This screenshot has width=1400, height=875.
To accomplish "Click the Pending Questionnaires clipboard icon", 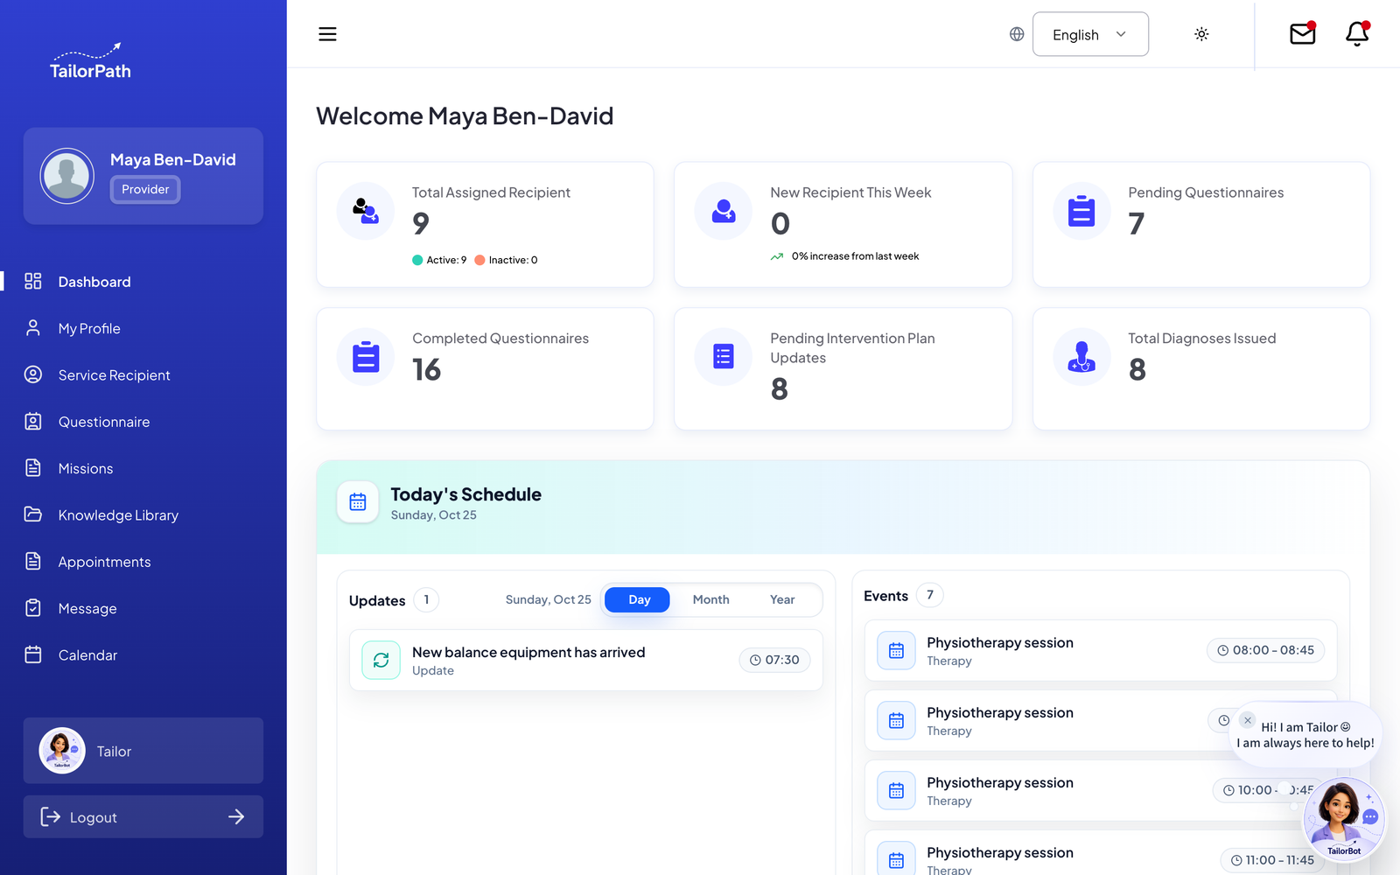I will point(1081,211).
